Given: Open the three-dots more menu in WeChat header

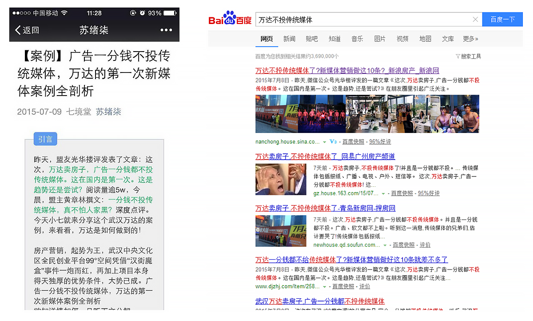Looking at the screenshot, I should pyautogui.click(x=166, y=30).
